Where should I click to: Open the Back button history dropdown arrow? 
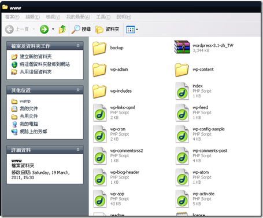(x=34, y=30)
